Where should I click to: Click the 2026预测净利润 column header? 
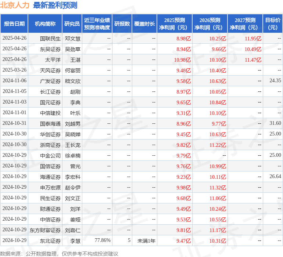pos(210,23)
